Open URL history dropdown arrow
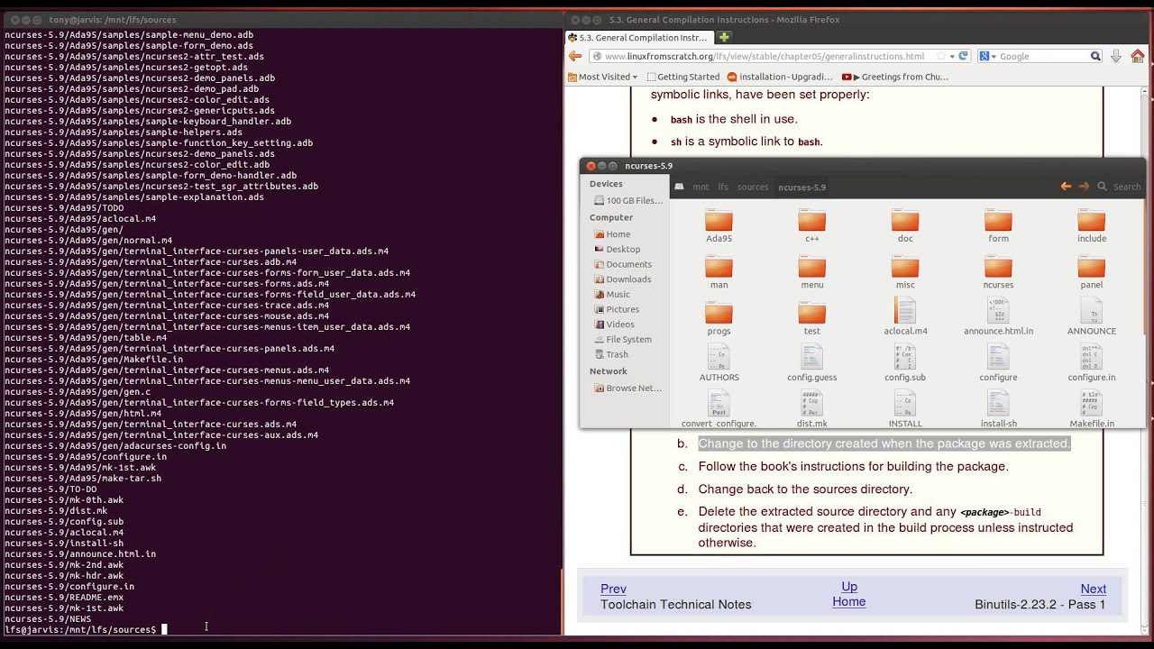 952,56
